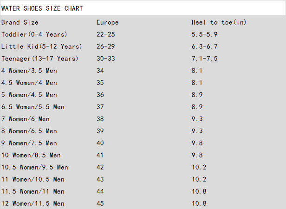
Task: Click the 4 Women/3.5 Men size
Action: (x=29, y=71)
